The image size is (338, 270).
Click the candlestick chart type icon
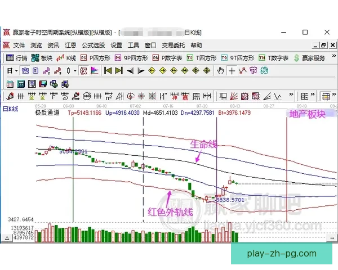[x=69, y=71]
